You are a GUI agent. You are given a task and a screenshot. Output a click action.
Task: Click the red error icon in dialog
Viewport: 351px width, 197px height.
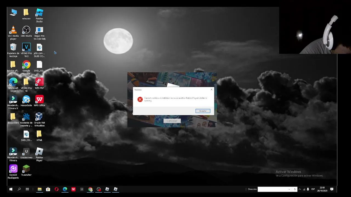140,99
